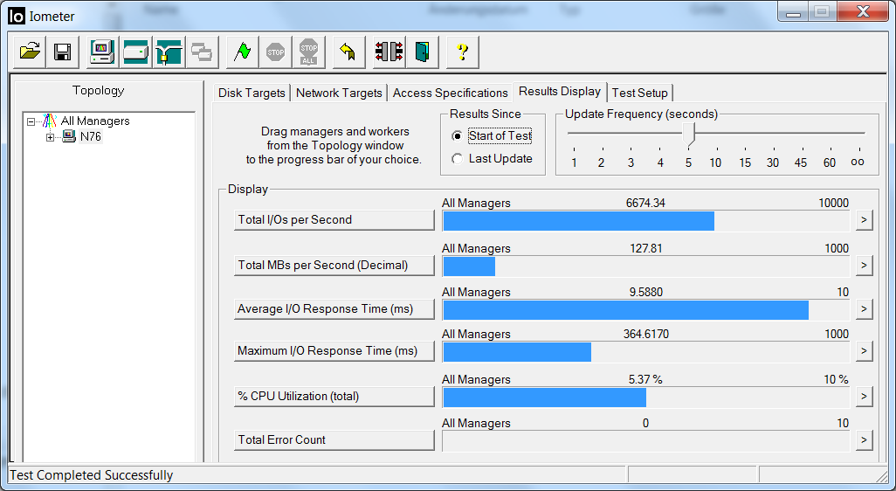Viewport: 896px width, 491px height.
Task: Click Total MBs per Second (Decimal) button
Action: point(334,266)
